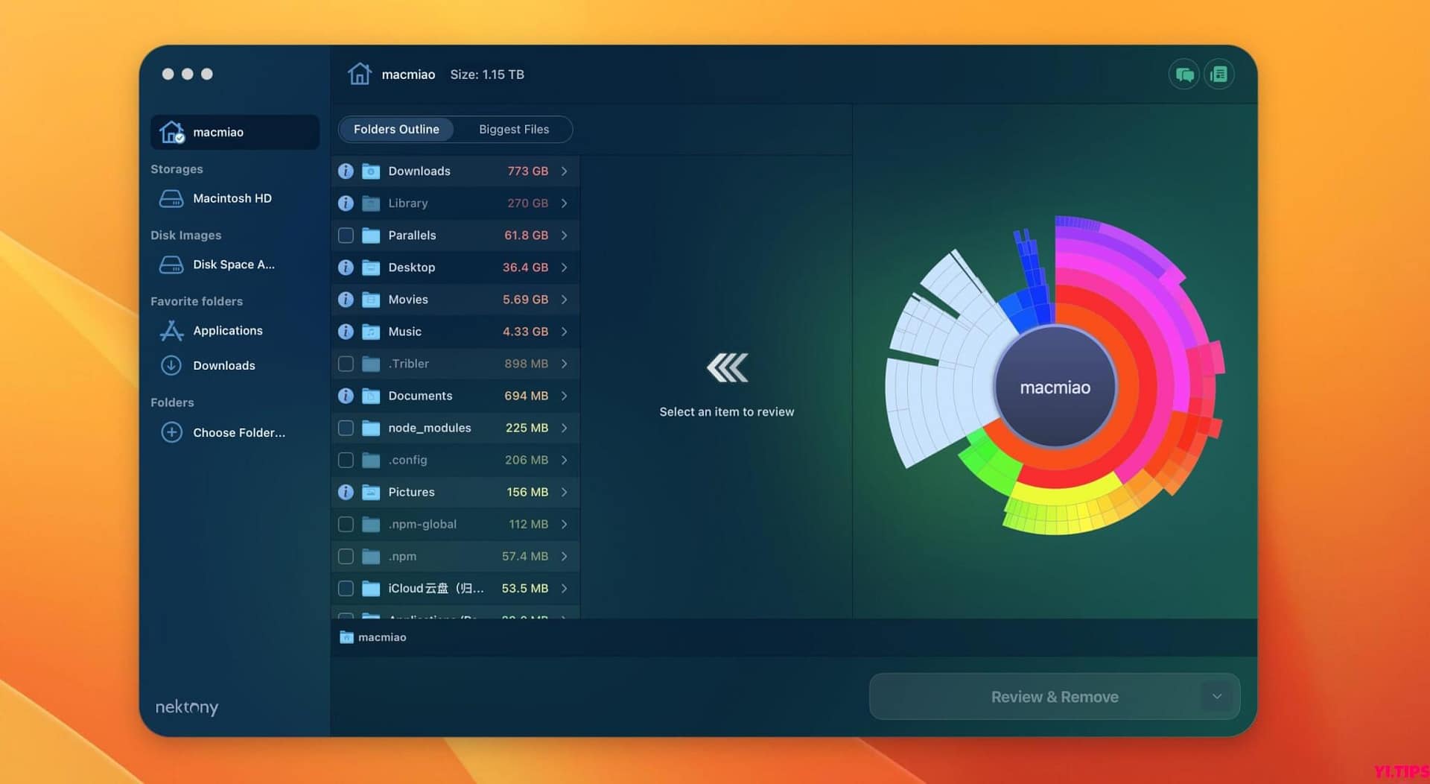This screenshot has width=1430, height=784.
Task: Click the info icon beside Downloads folder
Action: pos(346,171)
